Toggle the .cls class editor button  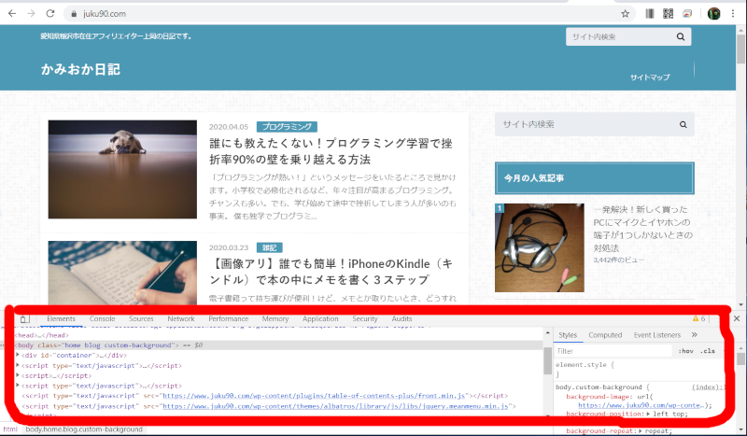(x=708, y=351)
